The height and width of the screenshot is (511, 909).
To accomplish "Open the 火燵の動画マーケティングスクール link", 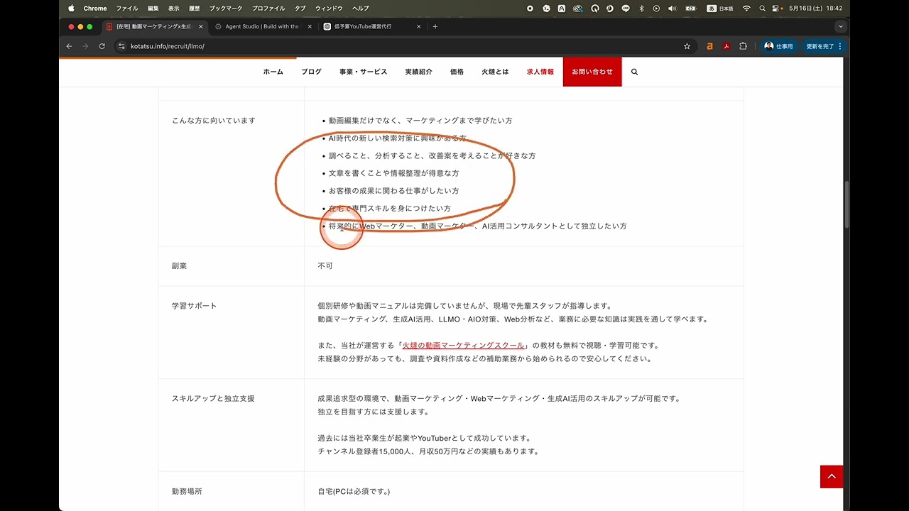I will (x=463, y=346).
